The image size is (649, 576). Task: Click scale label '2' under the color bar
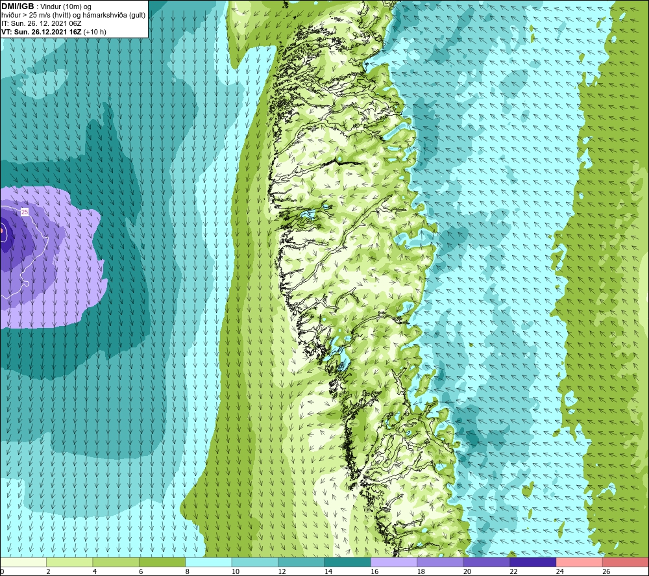49,571
